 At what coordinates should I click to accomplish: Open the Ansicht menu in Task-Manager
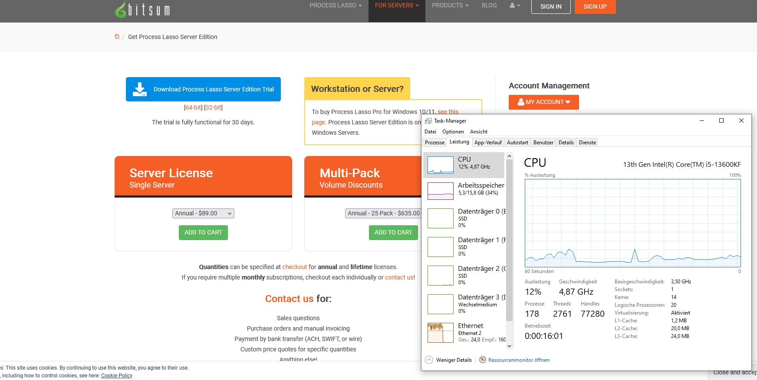pyautogui.click(x=479, y=132)
